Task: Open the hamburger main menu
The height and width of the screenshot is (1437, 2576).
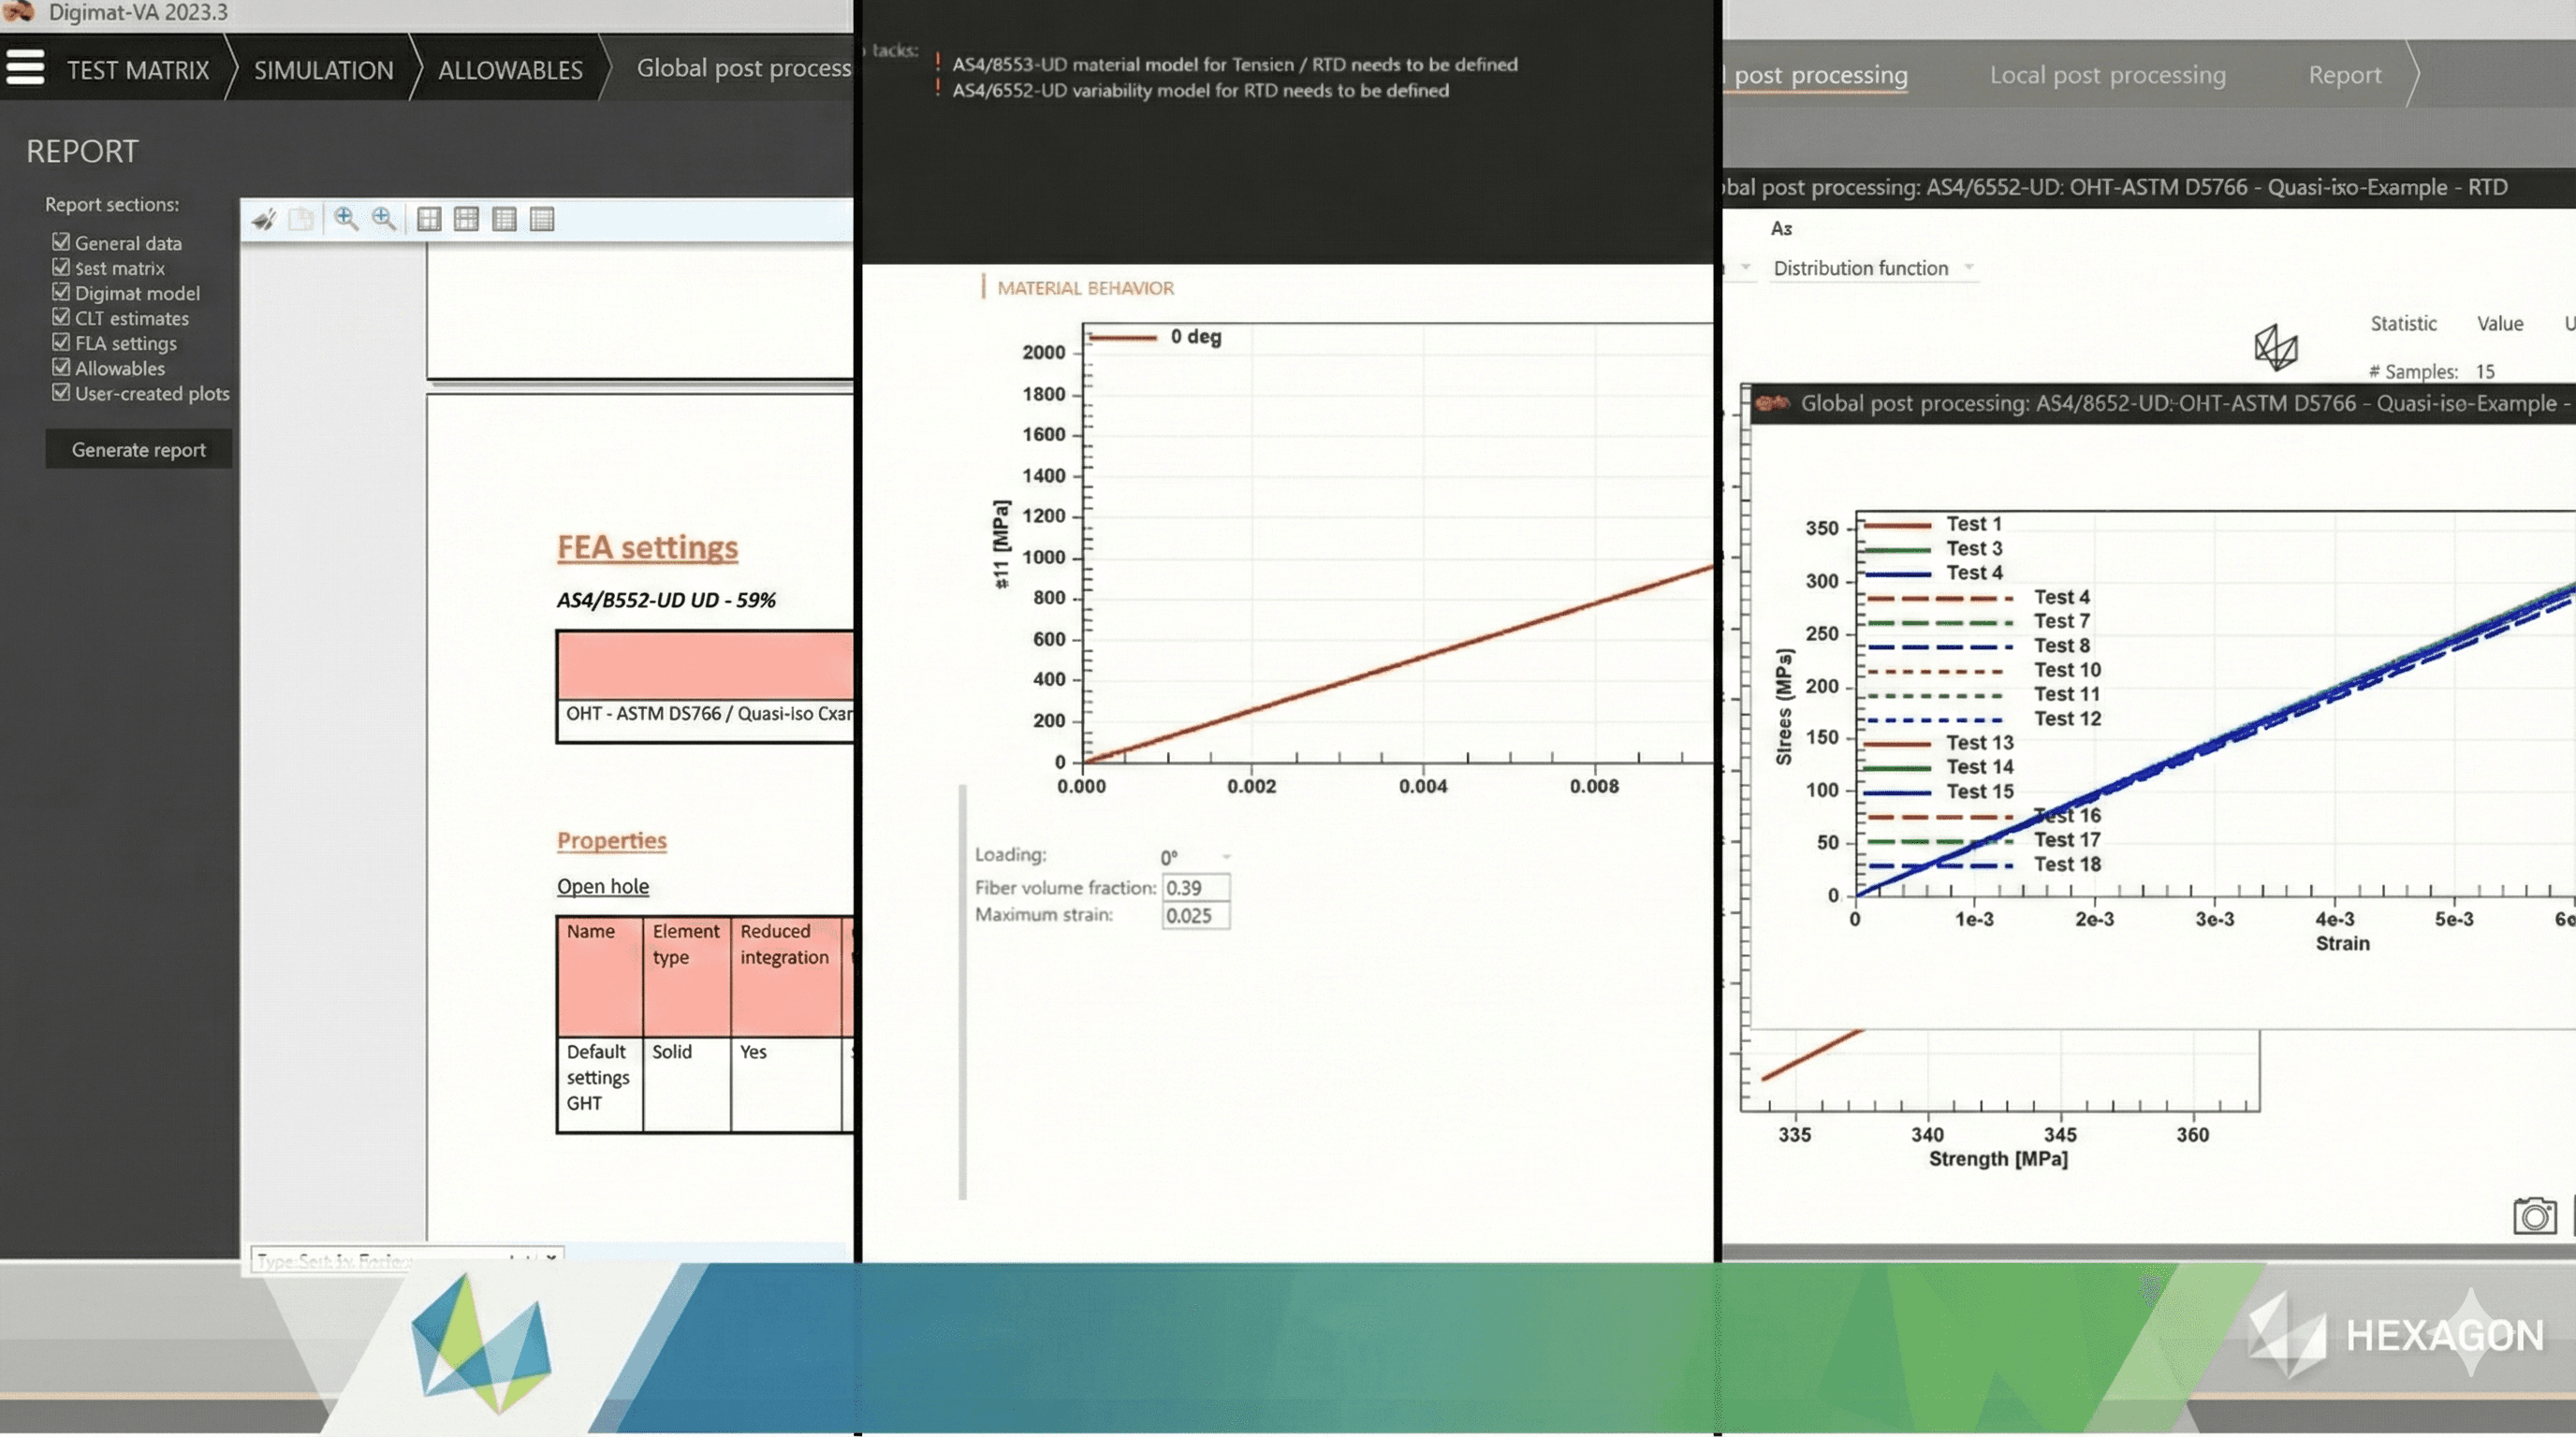Action: [x=25, y=68]
